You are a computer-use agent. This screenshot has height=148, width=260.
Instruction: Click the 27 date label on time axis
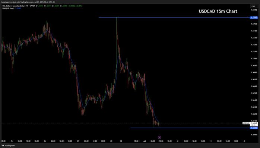click(78, 141)
